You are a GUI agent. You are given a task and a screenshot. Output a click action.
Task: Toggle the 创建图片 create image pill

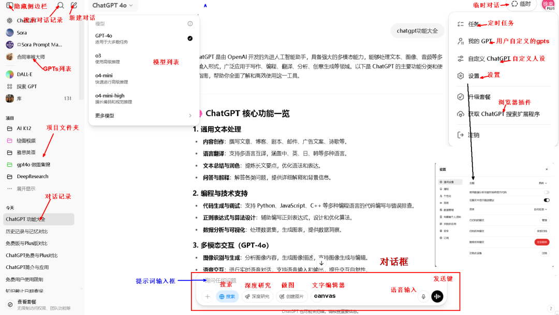pos(291,296)
